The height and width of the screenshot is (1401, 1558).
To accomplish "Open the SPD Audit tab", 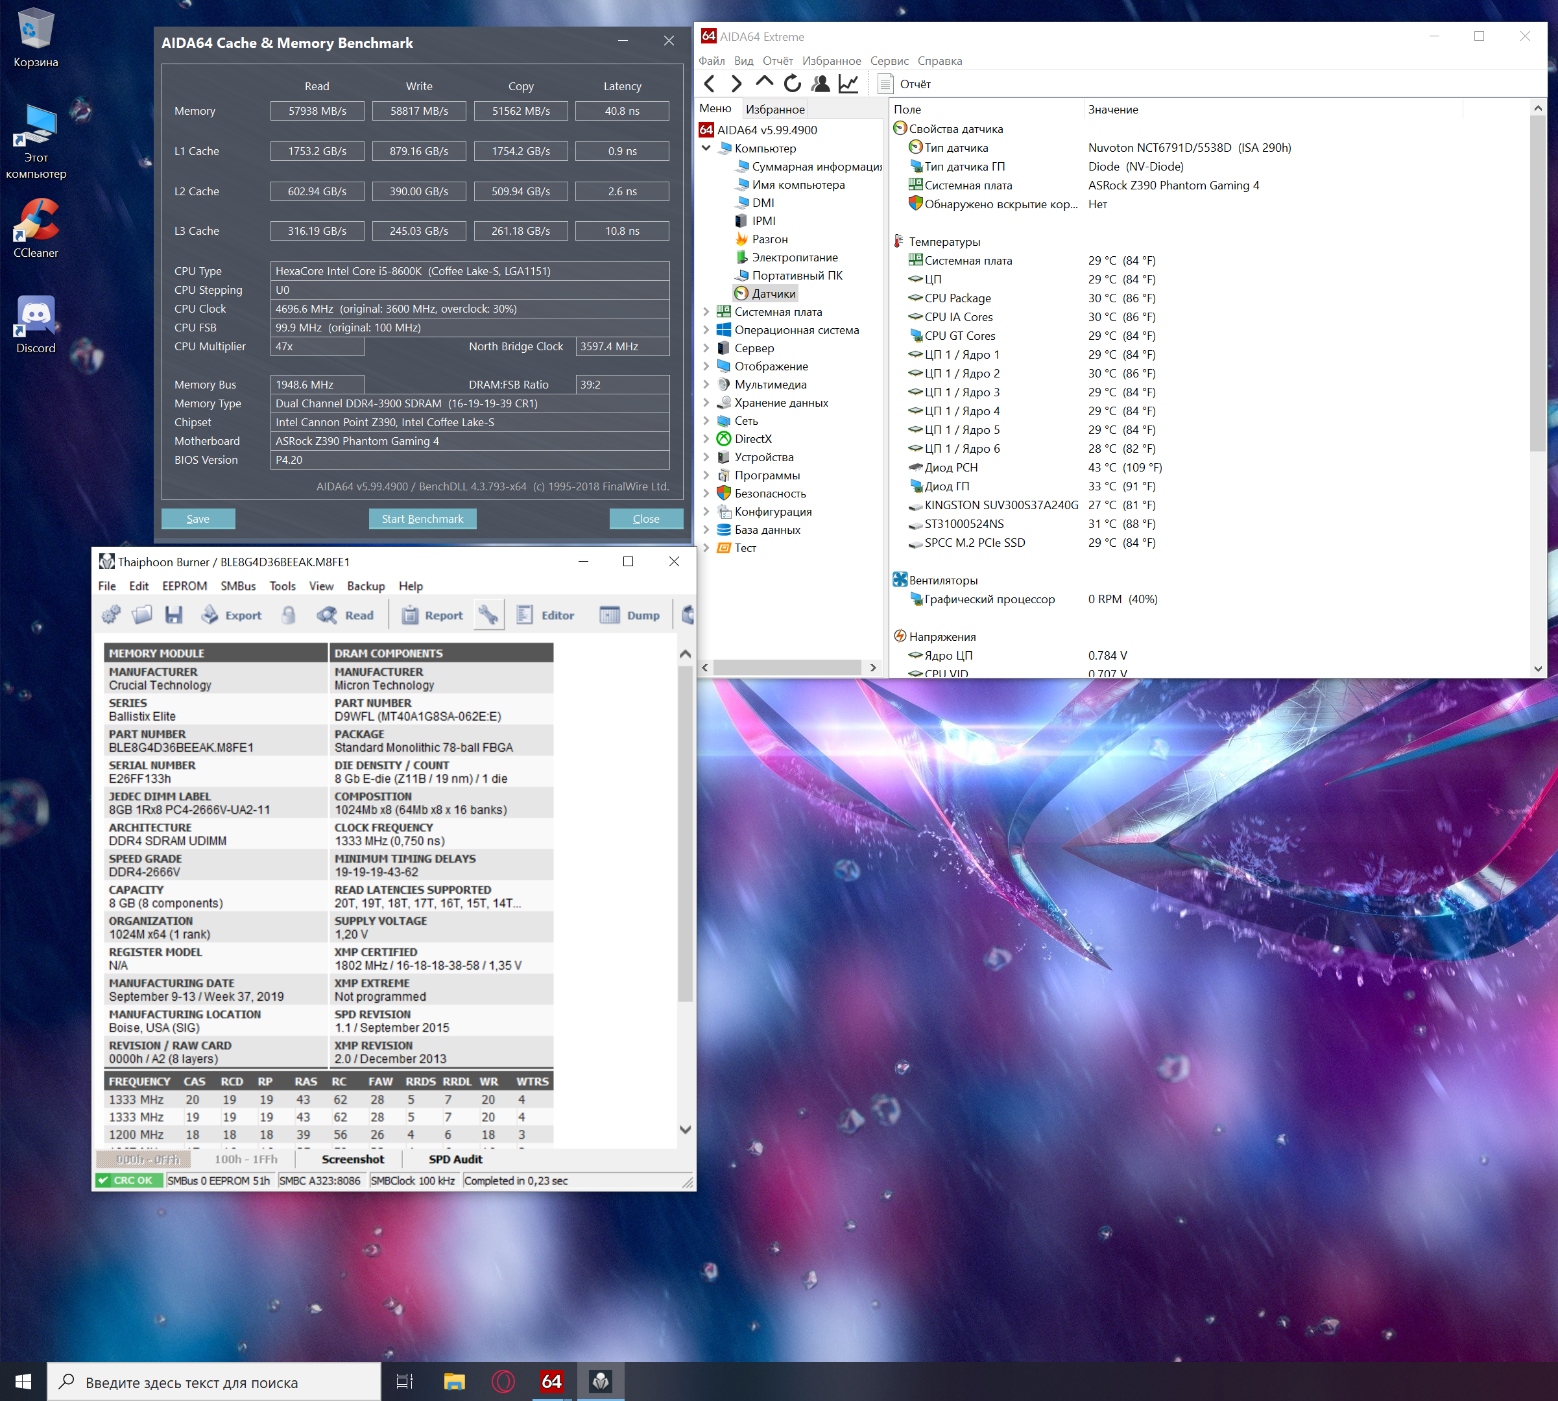I will click(x=455, y=1159).
